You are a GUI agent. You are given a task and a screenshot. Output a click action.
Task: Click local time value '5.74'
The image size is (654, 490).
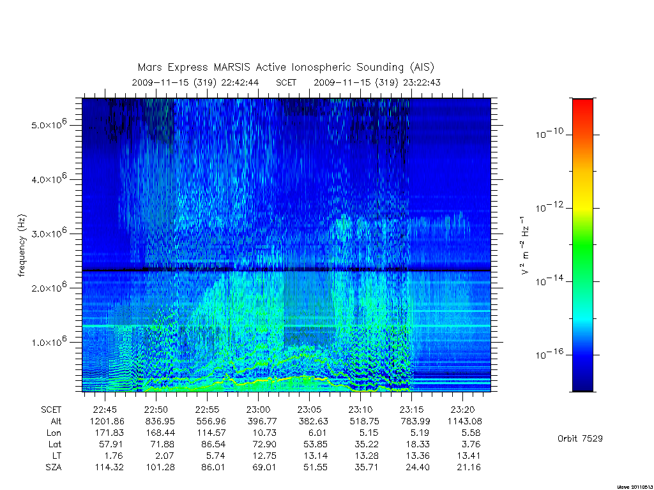pos(216,456)
